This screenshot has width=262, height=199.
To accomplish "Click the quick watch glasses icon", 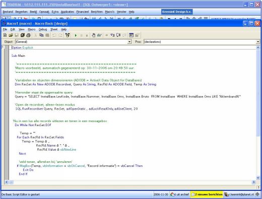I will 100,35.
